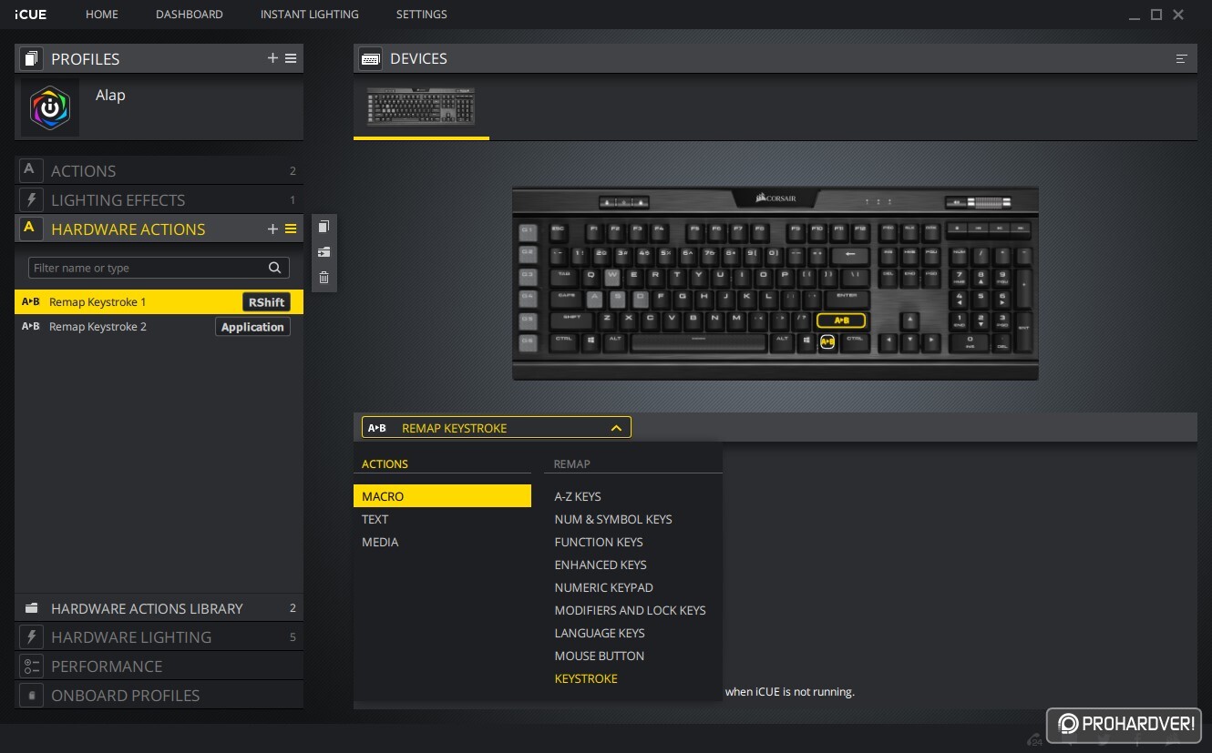The height and width of the screenshot is (753, 1212).
Task: Click the filter search magnifier icon
Action: [275, 268]
